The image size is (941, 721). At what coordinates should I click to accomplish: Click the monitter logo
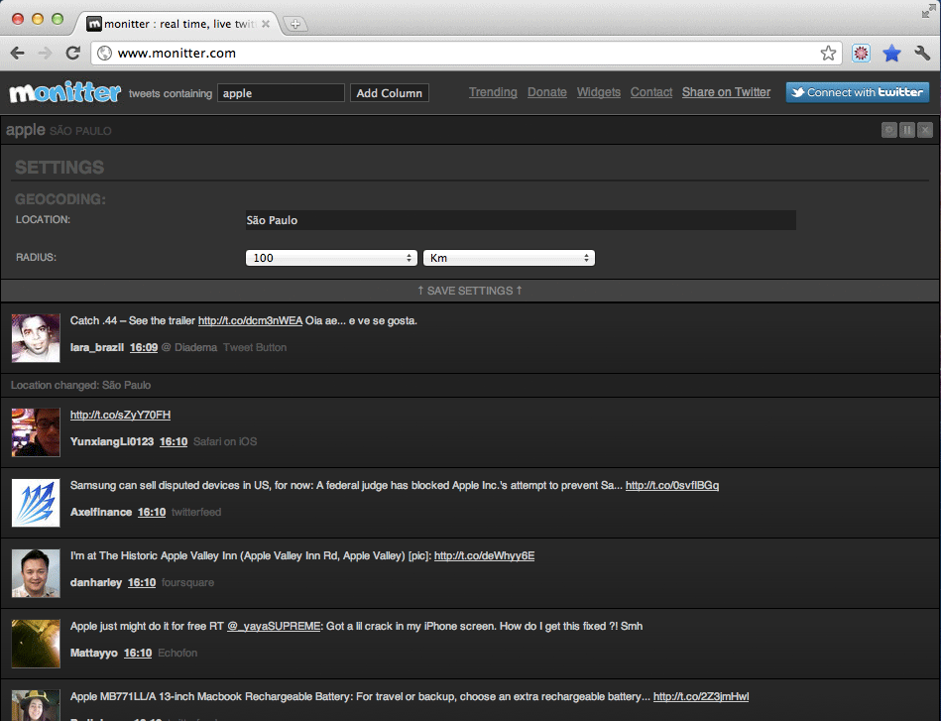[x=64, y=92]
